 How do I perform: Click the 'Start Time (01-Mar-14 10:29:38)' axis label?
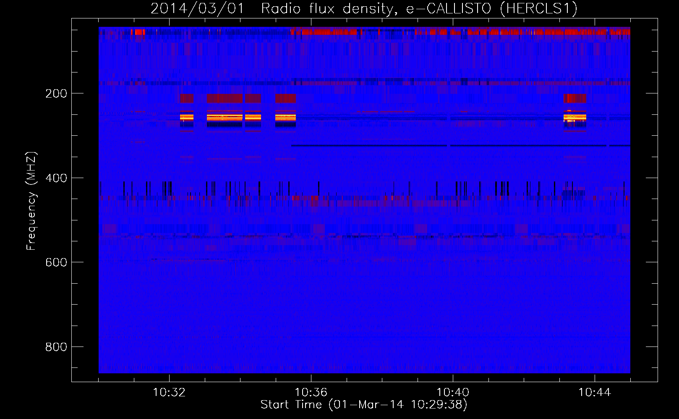[x=364, y=405]
